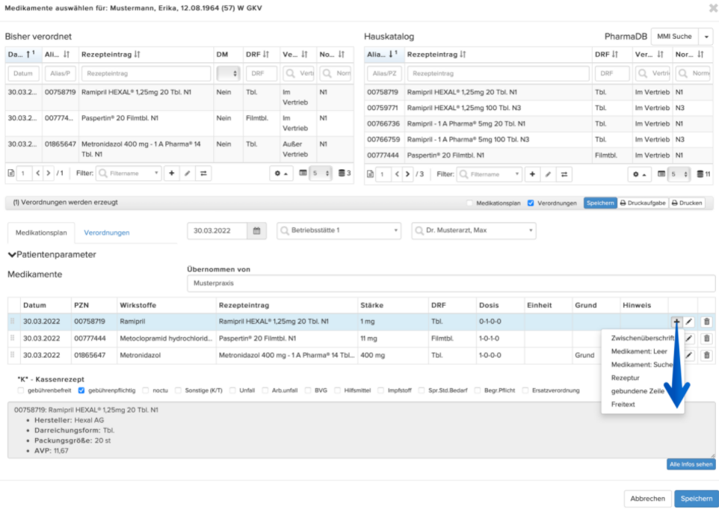Uncheck the Verordnungen checkbox
Image resolution: width=719 pixels, height=510 pixels.
(531, 203)
